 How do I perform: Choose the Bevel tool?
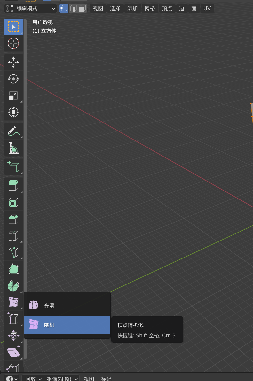tap(13, 219)
